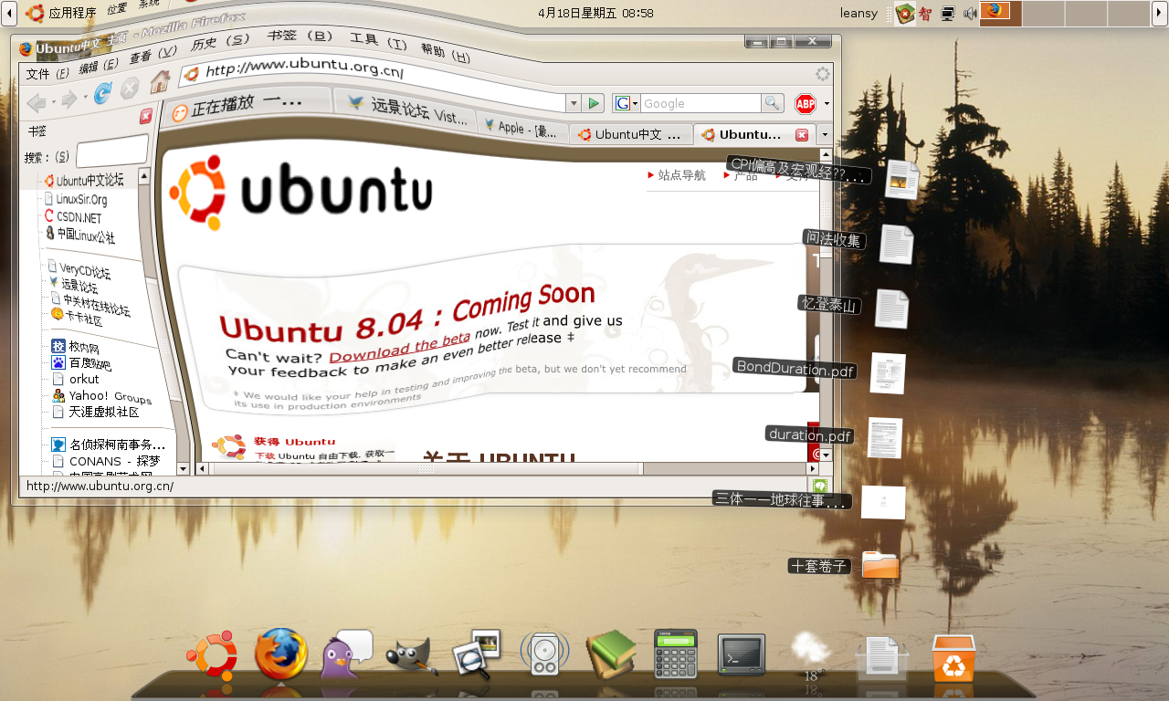Open the 历史 (S) menu
The width and height of the screenshot is (1169, 701).
click(220, 42)
